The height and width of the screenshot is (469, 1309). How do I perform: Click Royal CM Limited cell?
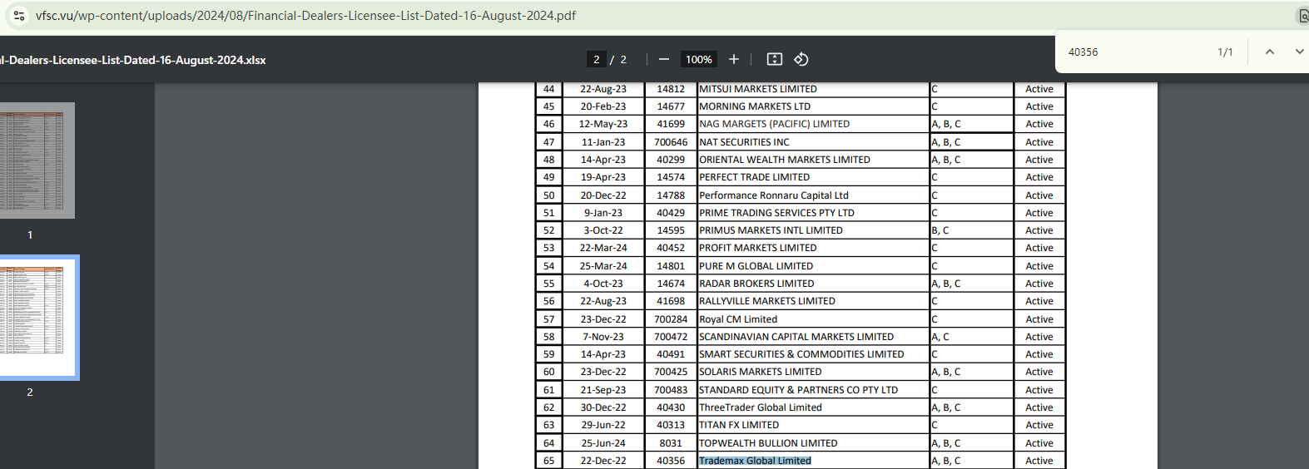[812, 319]
